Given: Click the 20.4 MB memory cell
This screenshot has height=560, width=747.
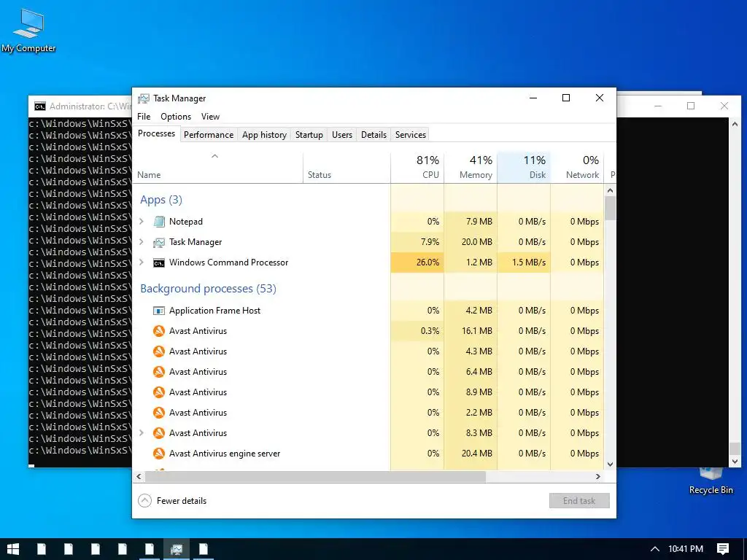Looking at the screenshot, I should [x=471, y=454].
